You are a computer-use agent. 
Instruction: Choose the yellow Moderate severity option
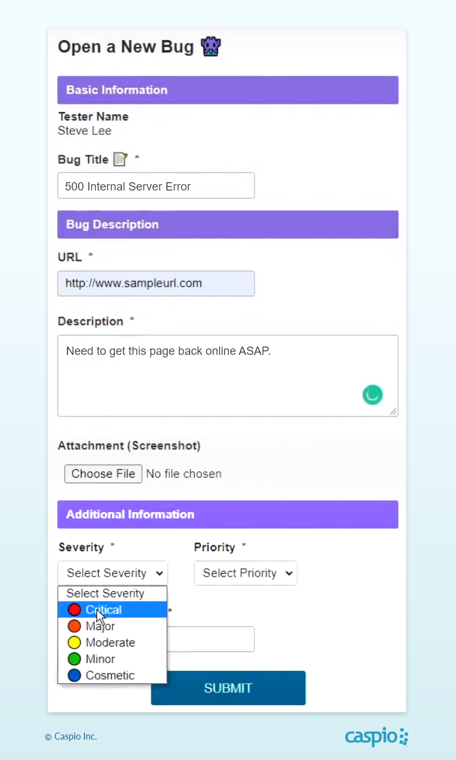tap(110, 642)
